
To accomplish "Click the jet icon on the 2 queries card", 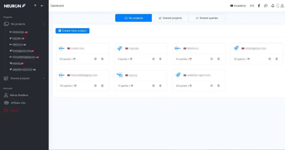I will pos(120,48).
